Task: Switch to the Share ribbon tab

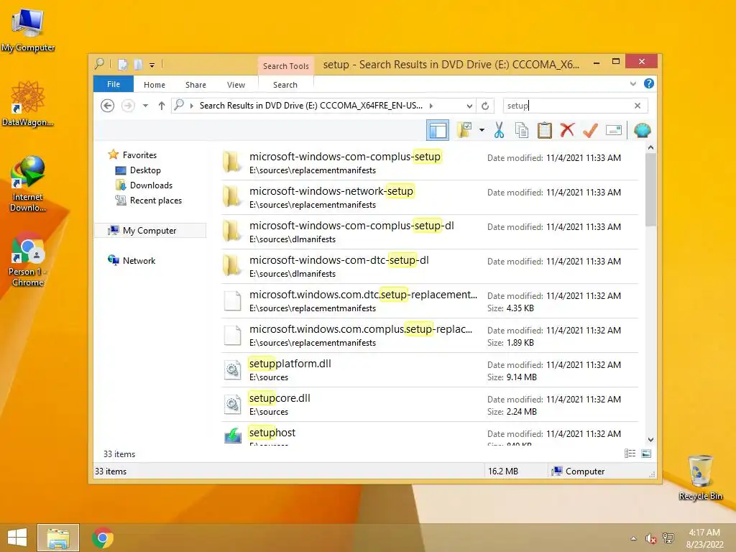Action: 195,85
